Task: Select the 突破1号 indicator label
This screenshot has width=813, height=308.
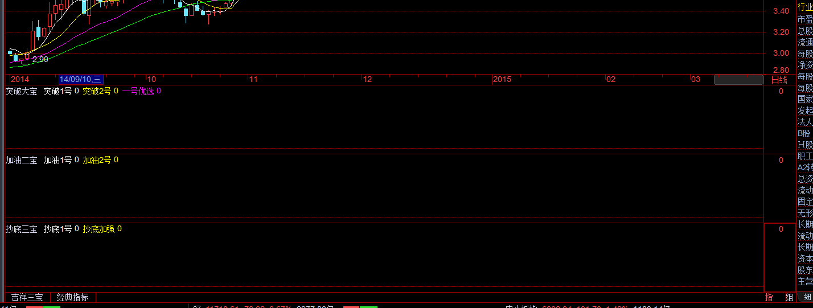Action: [x=58, y=91]
